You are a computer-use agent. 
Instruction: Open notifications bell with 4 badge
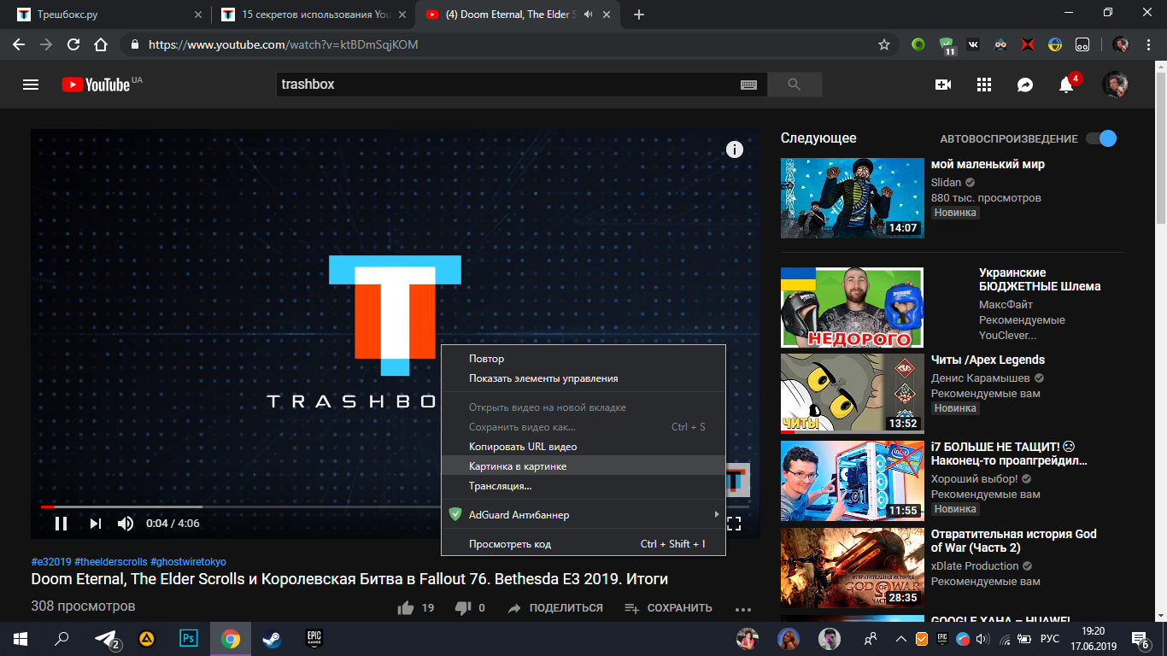[1068, 83]
